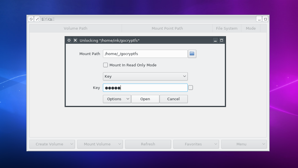Maximize the SiriKali main window
This screenshot has width=298, height=168.
(x=265, y=19)
